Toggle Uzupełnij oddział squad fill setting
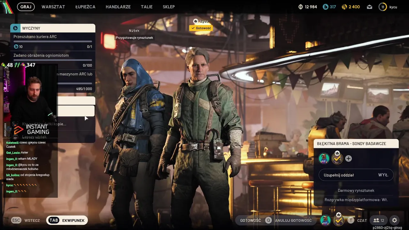Viewport: 409px width, 230px height. click(356, 175)
